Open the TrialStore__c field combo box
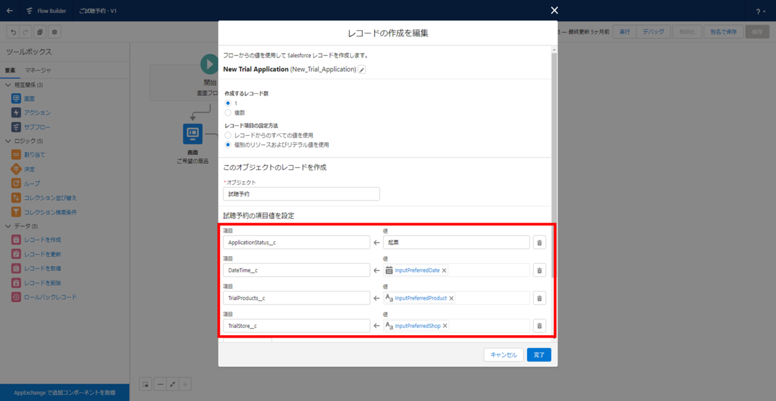 [296, 326]
